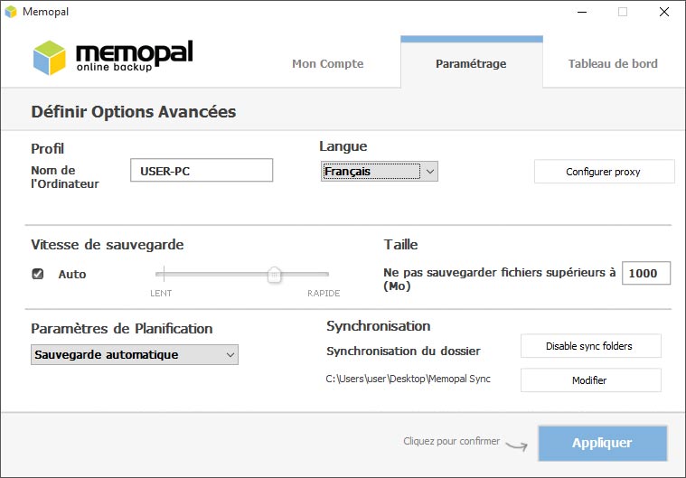Click the Memopal title bar icon

pos(11,12)
